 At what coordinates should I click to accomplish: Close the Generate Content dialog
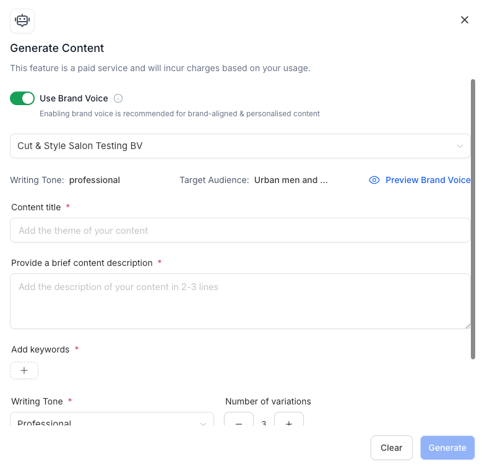point(465,20)
